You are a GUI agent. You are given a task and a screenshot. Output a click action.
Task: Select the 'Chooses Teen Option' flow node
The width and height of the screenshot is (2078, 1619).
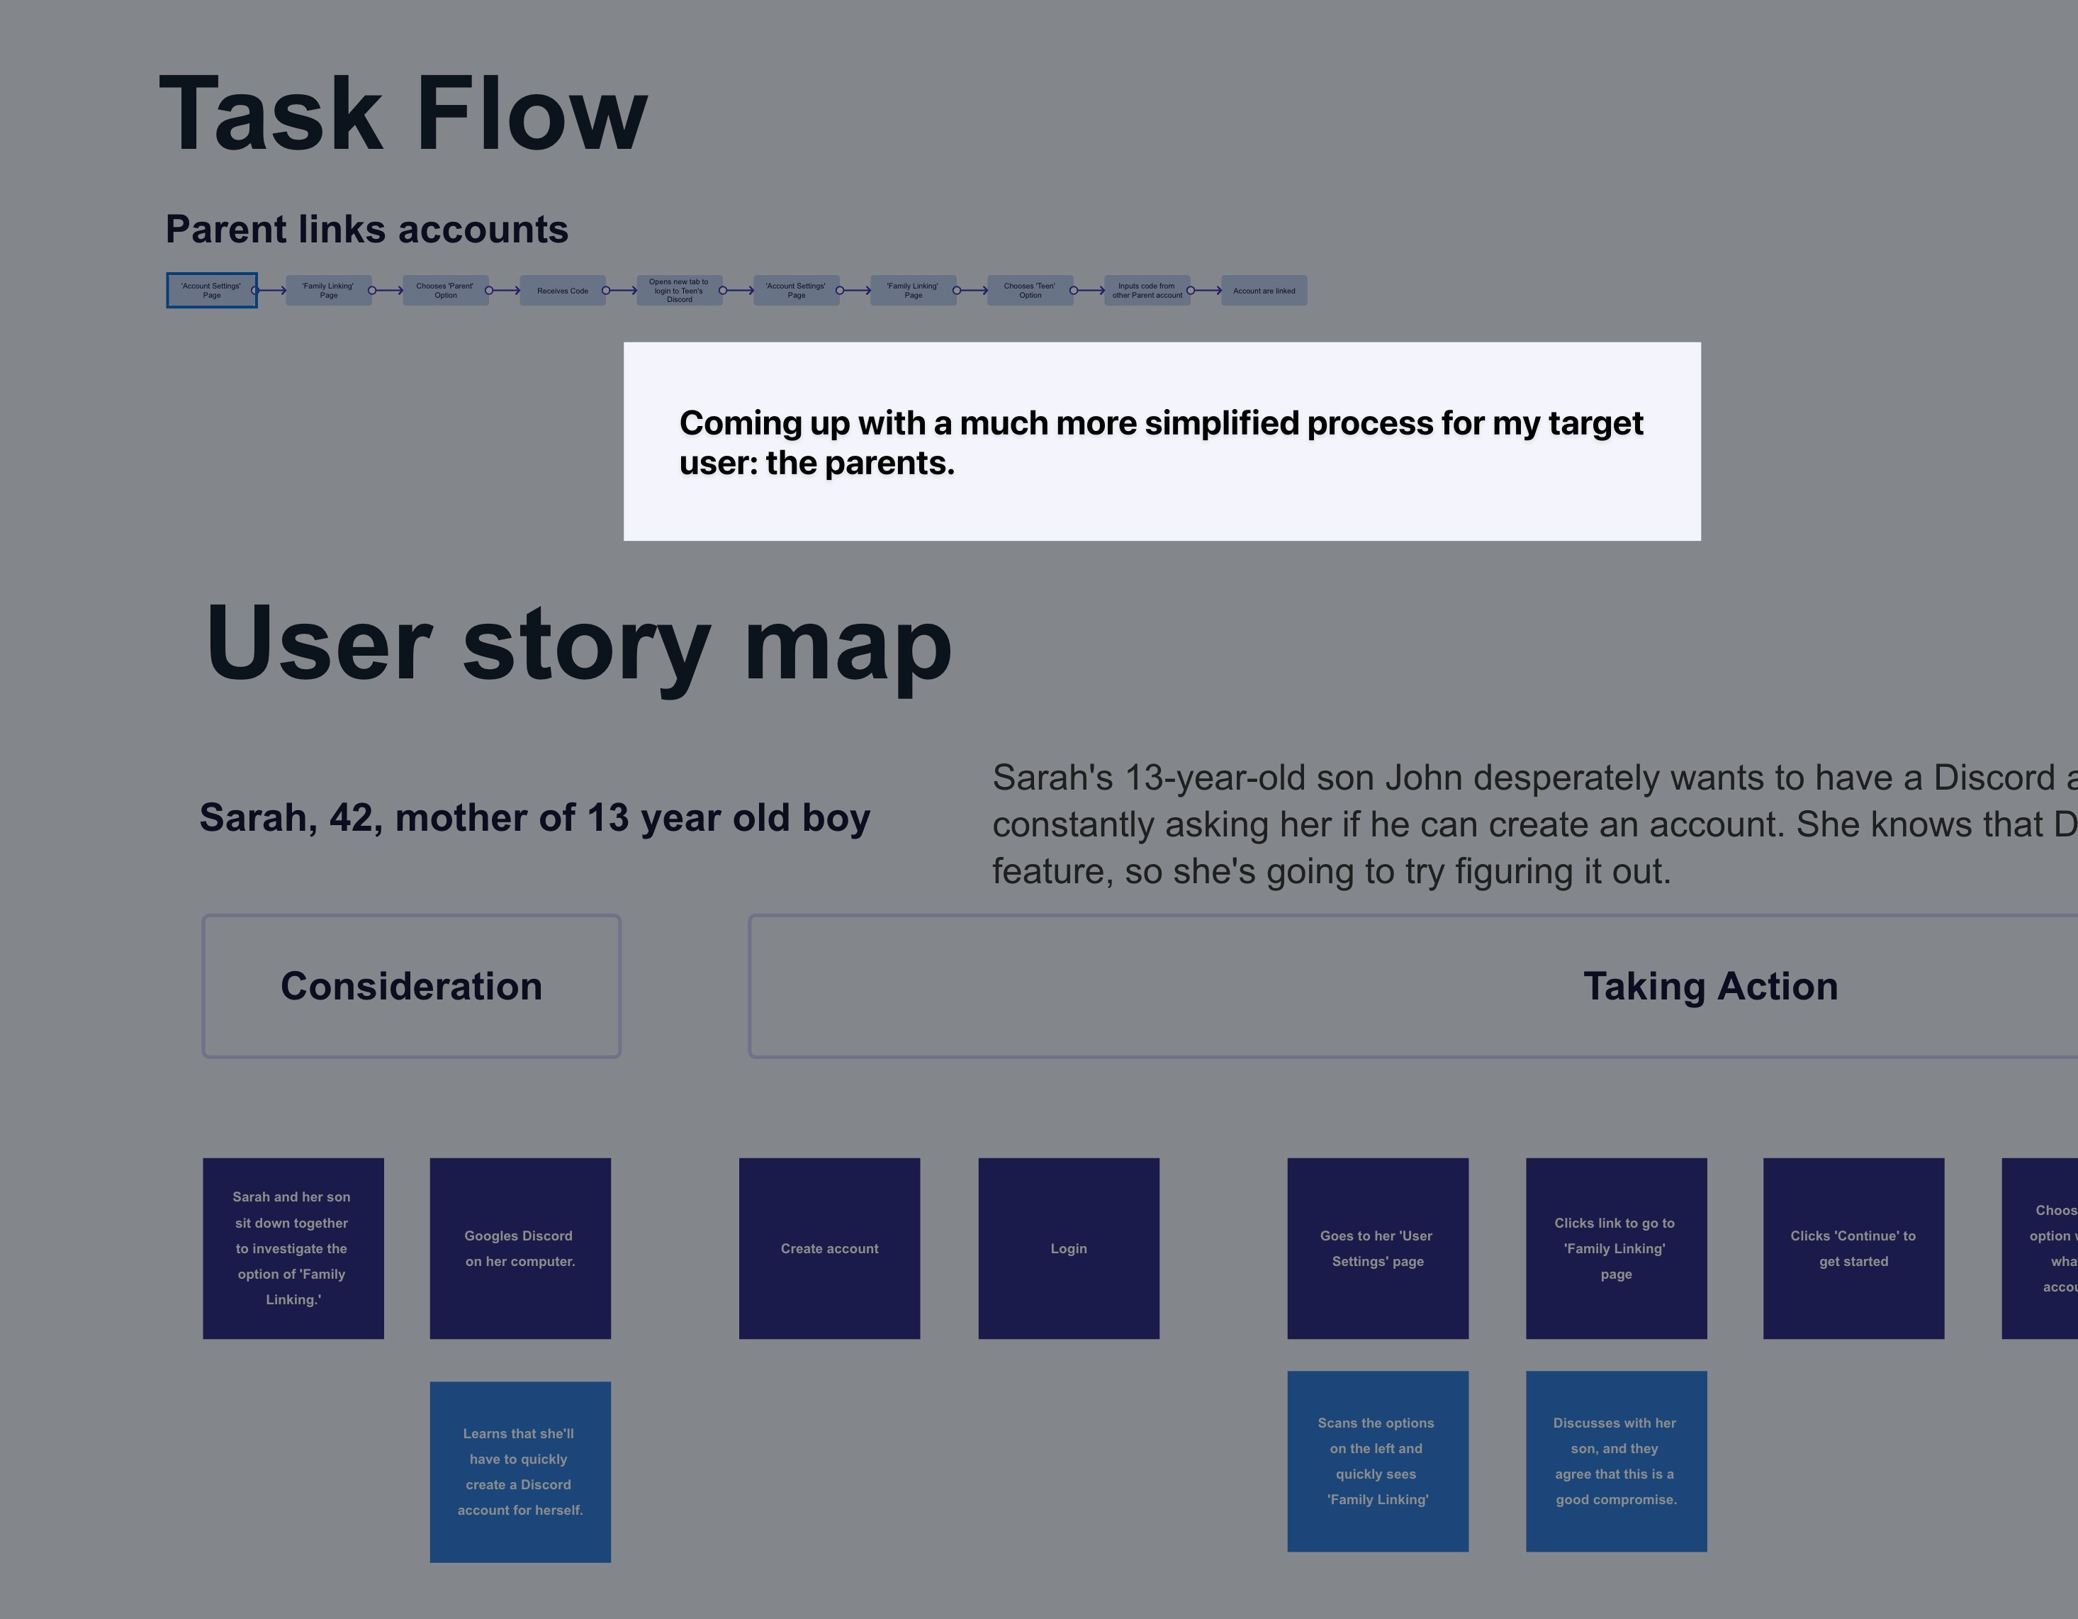pyautogui.click(x=1030, y=291)
